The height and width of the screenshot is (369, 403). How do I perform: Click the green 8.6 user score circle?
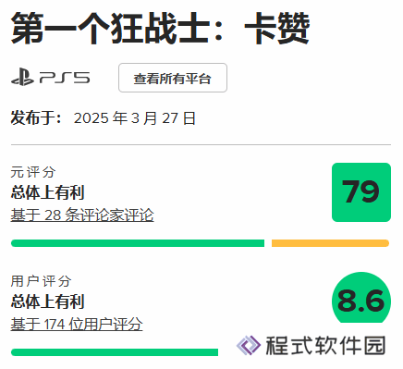click(x=361, y=298)
